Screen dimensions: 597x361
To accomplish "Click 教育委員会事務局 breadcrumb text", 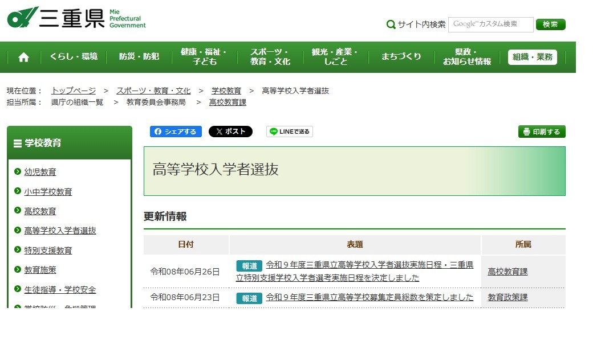I will (x=156, y=102).
